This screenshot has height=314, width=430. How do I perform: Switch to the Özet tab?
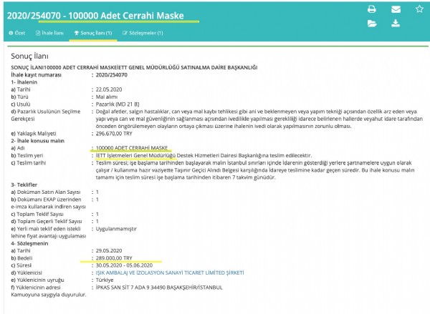pos(16,33)
